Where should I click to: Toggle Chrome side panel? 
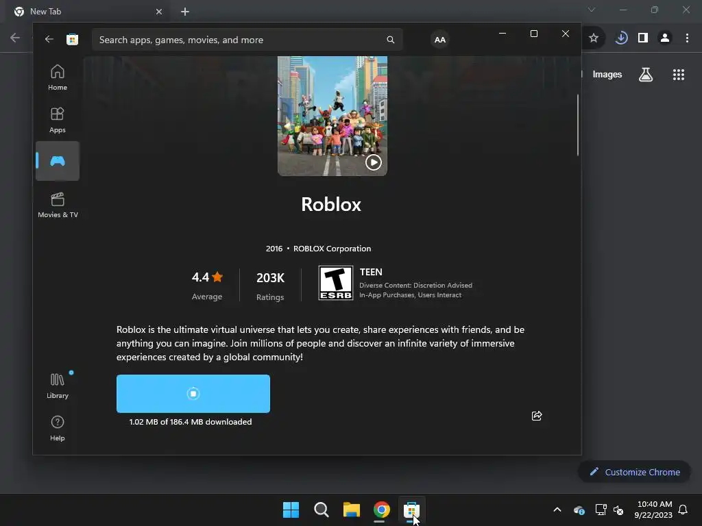coord(643,38)
